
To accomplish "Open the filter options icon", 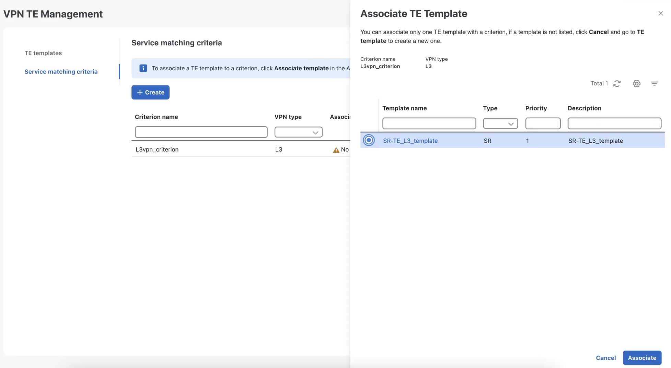I will [654, 83].
